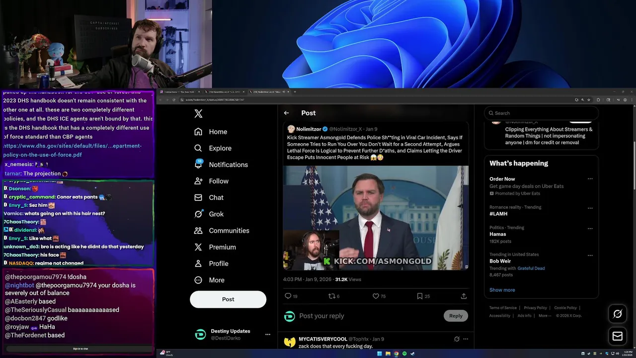Screen dimensions: 636x358
Task: Open MYCATISVERYCOOL reply author name
Action: tap(323, 339)
